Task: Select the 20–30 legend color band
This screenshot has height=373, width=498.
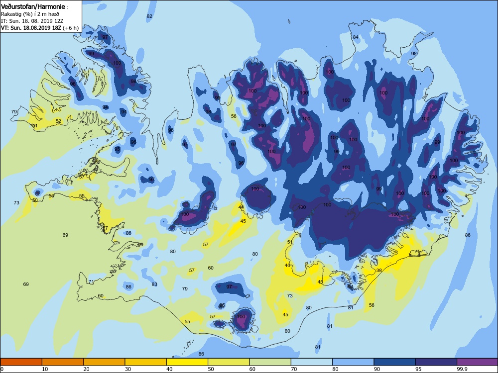Action: tap(104, 362)
